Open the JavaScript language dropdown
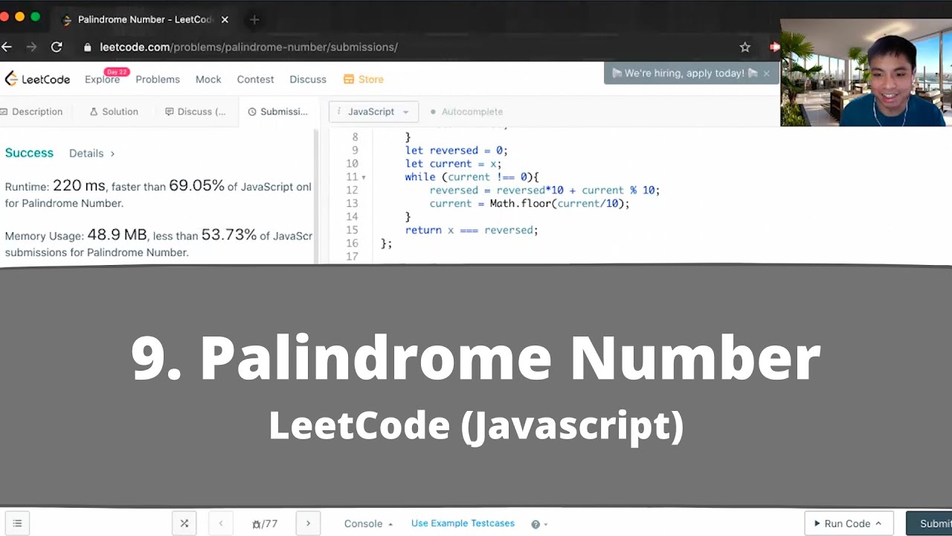The height and width of the screenshot is (536, 952). tap(373, 112)
